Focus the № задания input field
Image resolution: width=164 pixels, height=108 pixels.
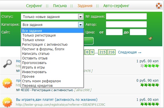point(126,16)
